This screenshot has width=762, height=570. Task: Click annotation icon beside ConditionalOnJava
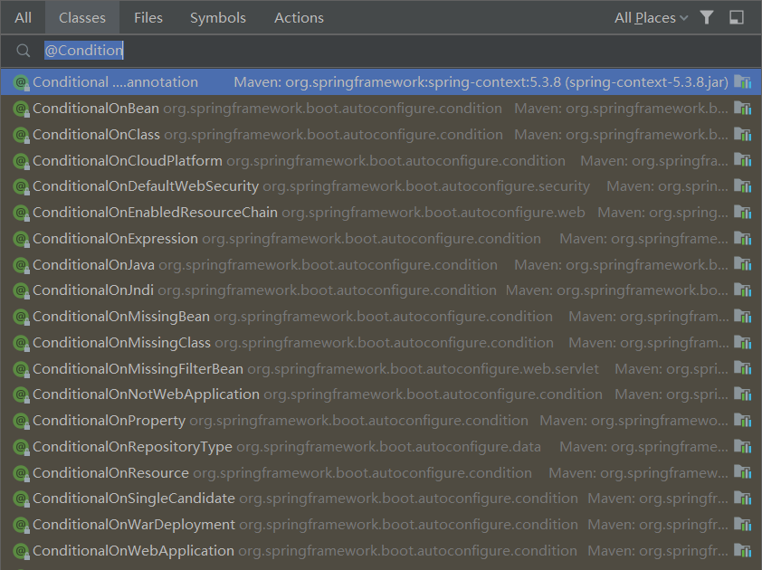pos(21,265)
